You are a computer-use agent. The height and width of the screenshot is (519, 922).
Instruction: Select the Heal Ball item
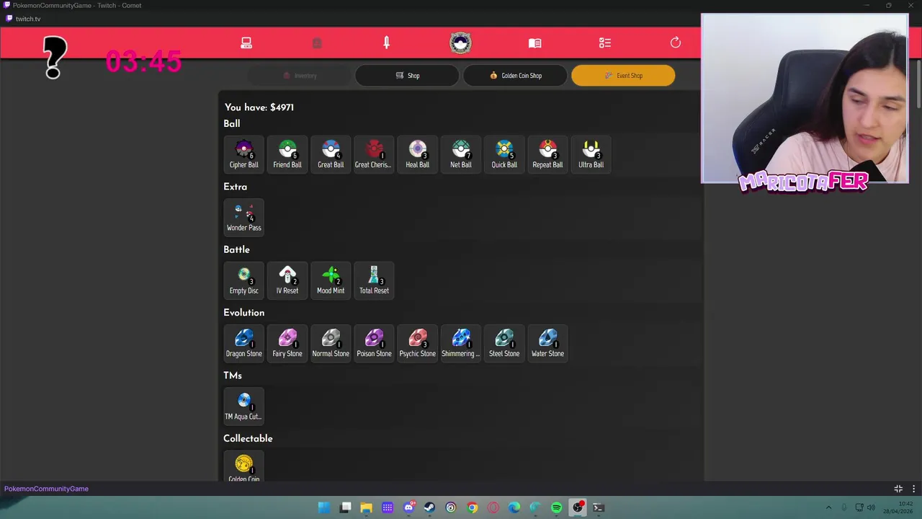point(418,154)
